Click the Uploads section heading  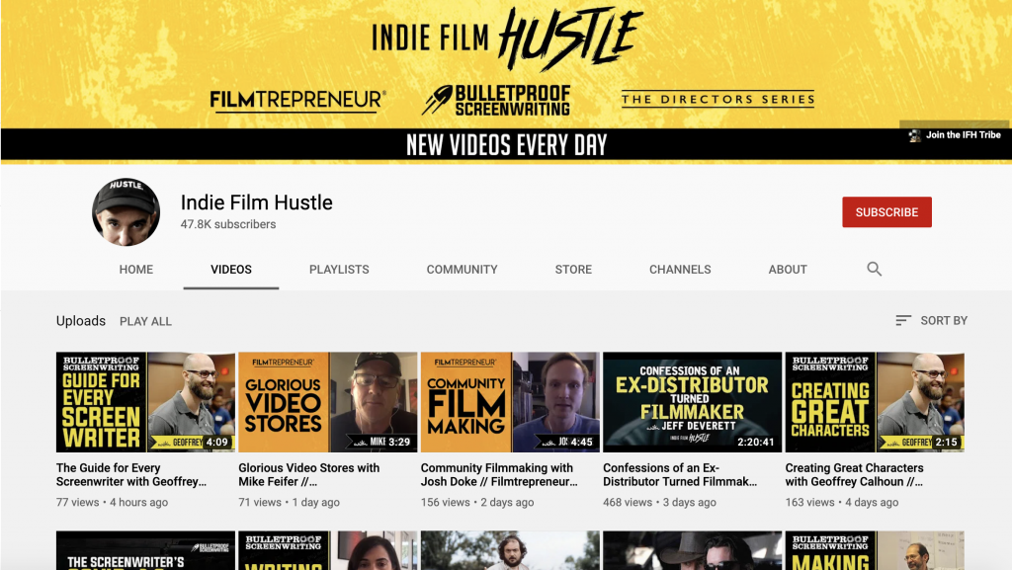(81, 320)
